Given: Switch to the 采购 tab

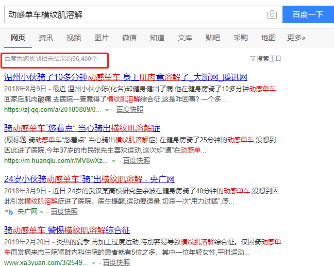Looking at the screenshot, I should pyautogui.click(x=241, y=38).
